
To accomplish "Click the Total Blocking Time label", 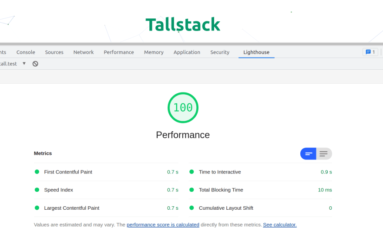I will (x=221, y=190).
